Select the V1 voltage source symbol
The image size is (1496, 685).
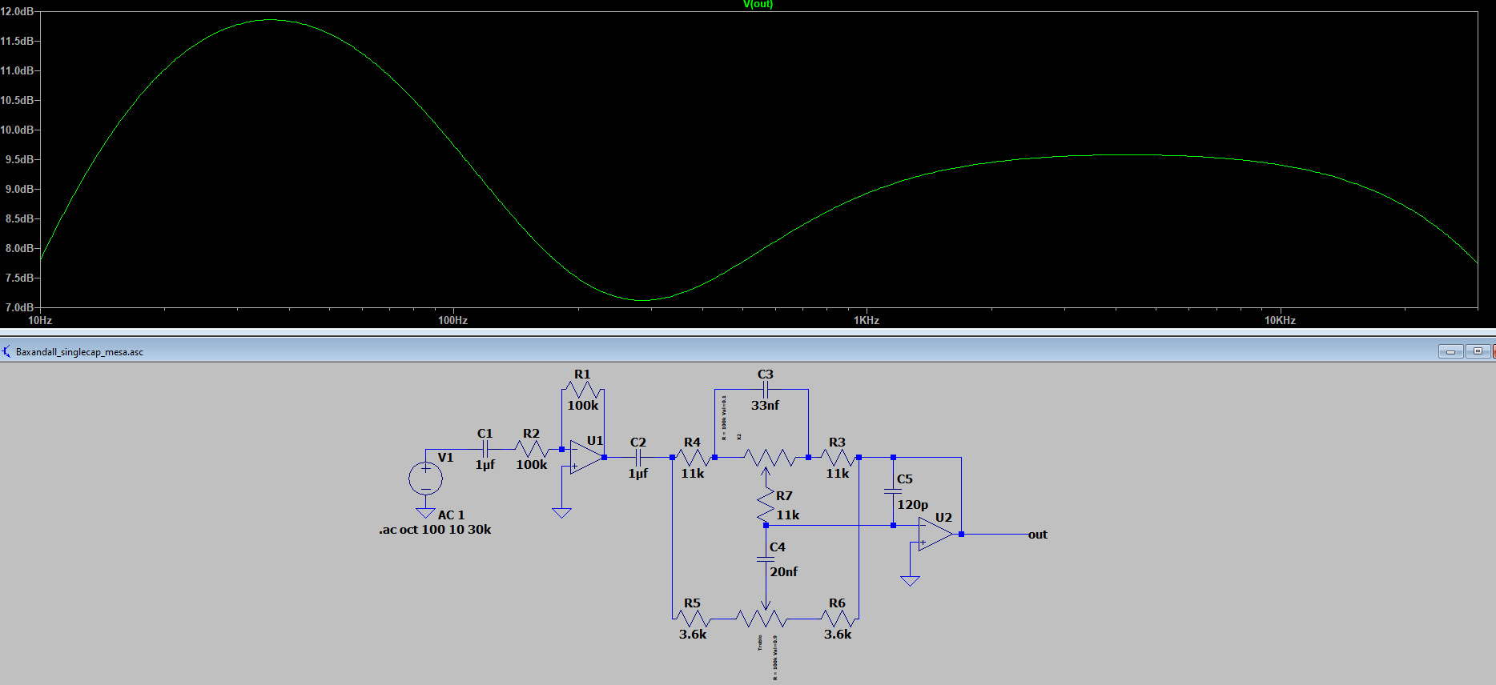[425, 479]
